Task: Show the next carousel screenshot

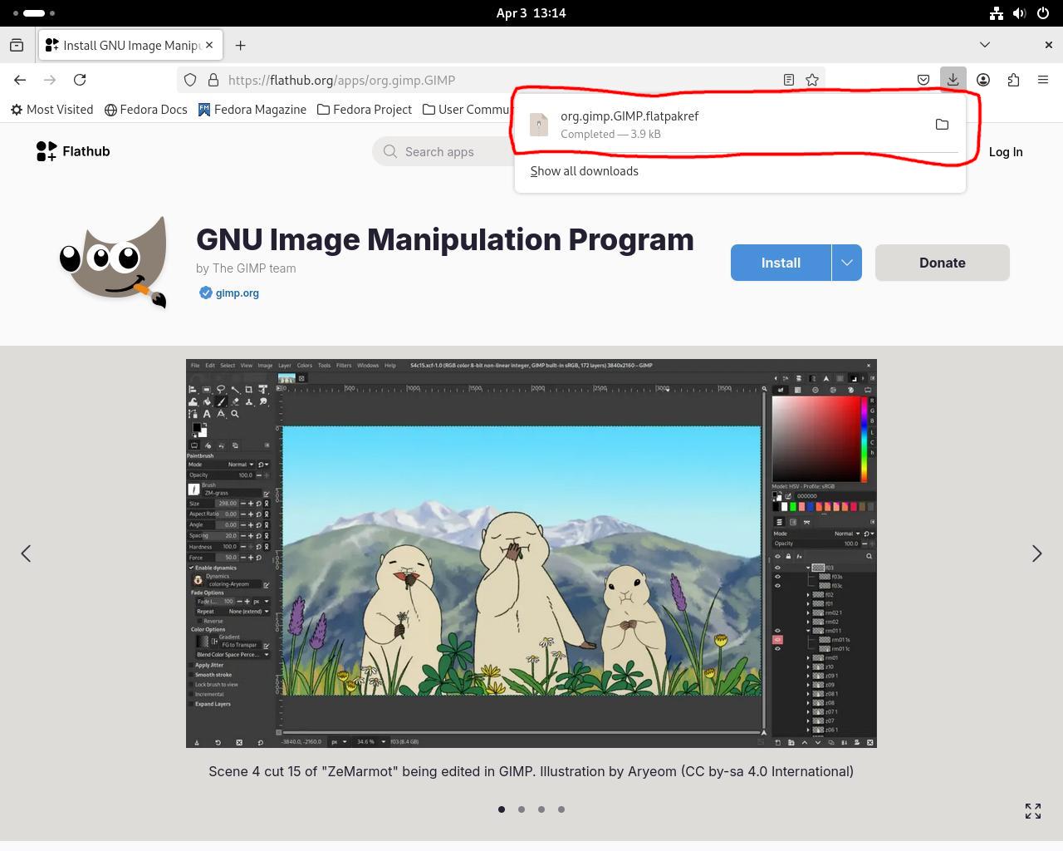Action: tap(1036, 553)
